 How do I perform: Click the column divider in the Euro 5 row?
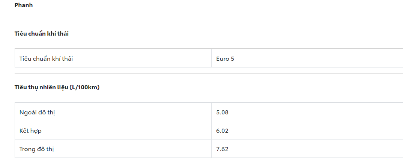point(211,58)
